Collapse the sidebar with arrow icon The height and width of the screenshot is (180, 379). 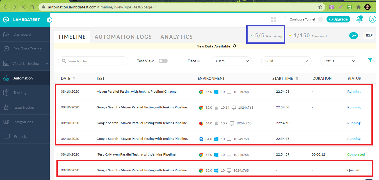(x=49, y=20)
